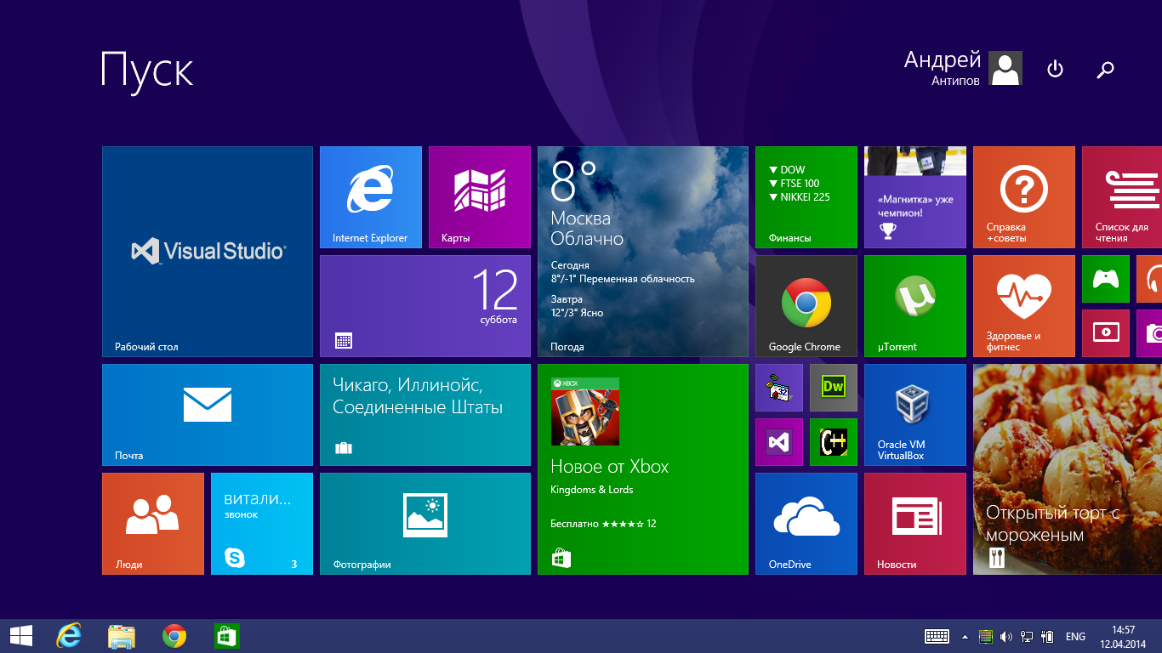Screen dimensions: 1162x653
Task: Open the Андрей Антипов account menu
Action: pyautogui.click(x=963, y=69)
